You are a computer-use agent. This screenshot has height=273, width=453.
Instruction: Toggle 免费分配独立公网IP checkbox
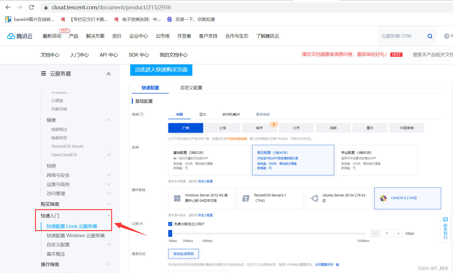coord(170,224)
